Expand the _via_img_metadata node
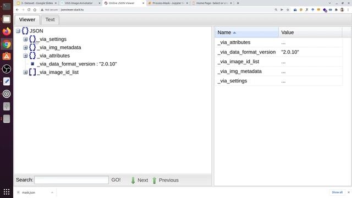352x198 pixels. [25, 48]
